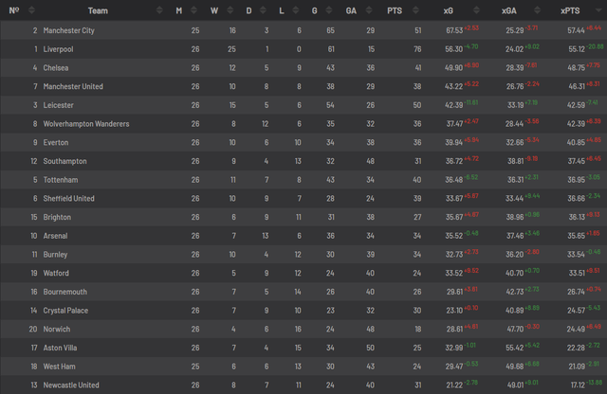This screenshot has height=394, width=607.
Task: Click the sort arrows beside W header
Action: pyautogui.click(x=231, y=10)
